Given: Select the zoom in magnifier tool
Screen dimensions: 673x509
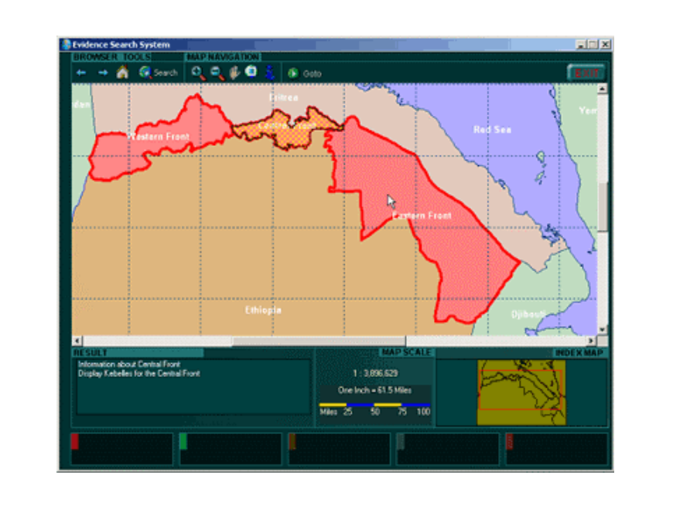Looking at the screenshot, I should coord(198,73).
